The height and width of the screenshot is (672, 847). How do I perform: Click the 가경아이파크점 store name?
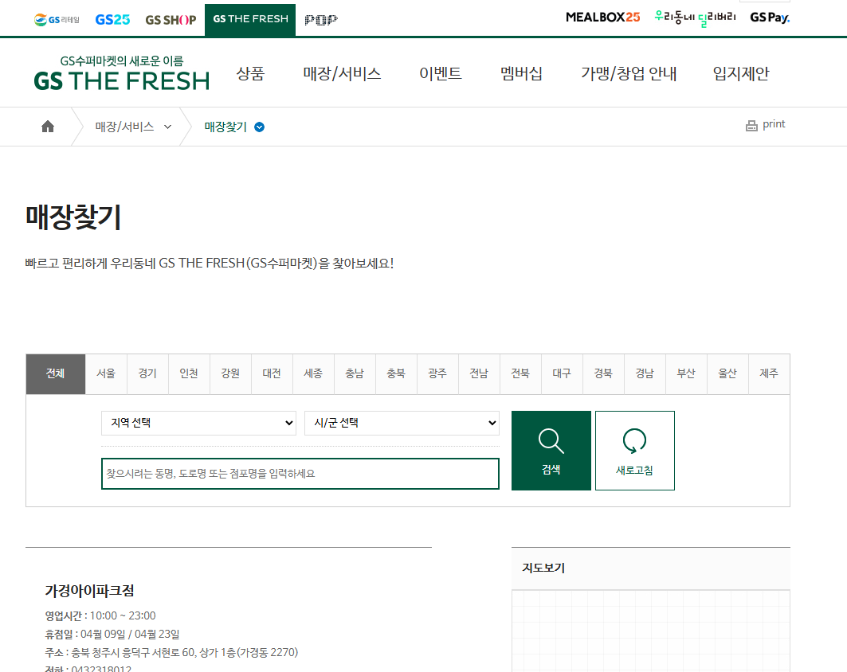pyautogui.click(x=90, y=591)
